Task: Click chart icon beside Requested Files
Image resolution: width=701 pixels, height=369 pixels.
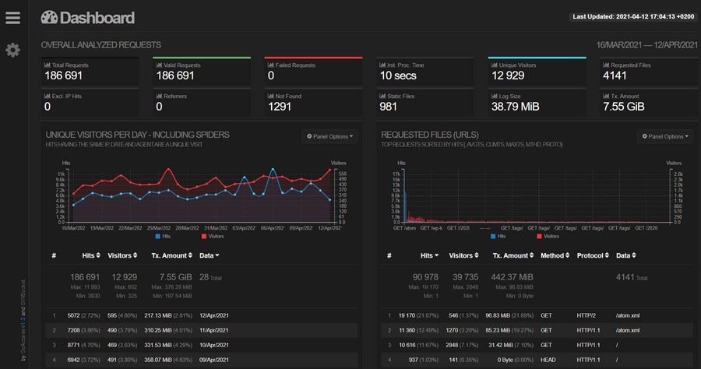Action: click(606, 65)
